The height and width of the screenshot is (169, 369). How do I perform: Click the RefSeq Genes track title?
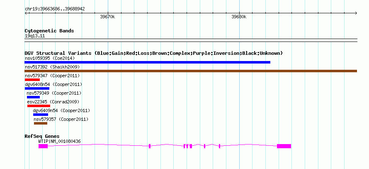click(x=42, y=136)
